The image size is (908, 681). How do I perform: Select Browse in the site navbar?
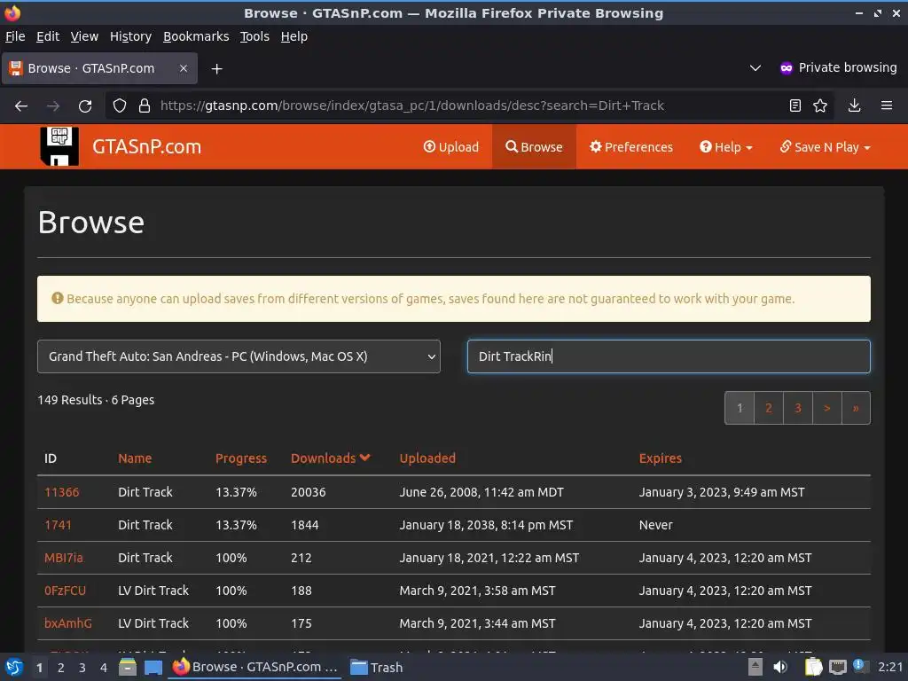point(534,147)
